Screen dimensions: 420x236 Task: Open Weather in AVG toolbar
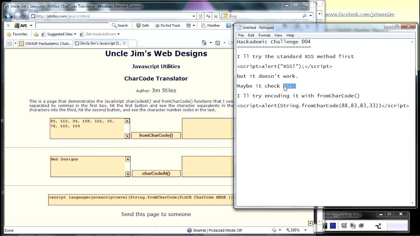click(210, 26)
